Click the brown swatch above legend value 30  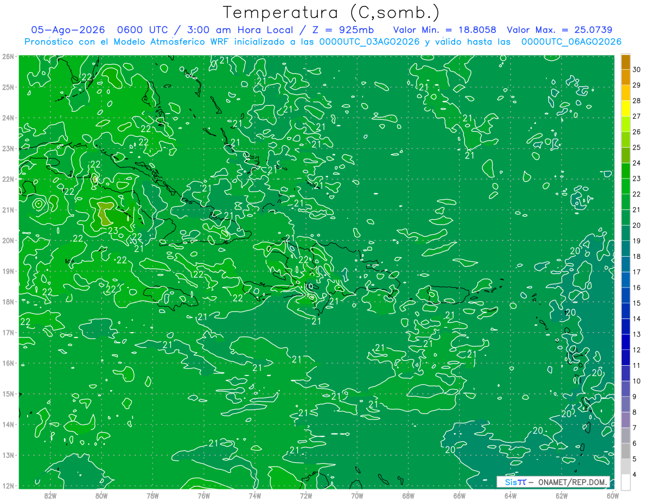[x=626, y=61]
